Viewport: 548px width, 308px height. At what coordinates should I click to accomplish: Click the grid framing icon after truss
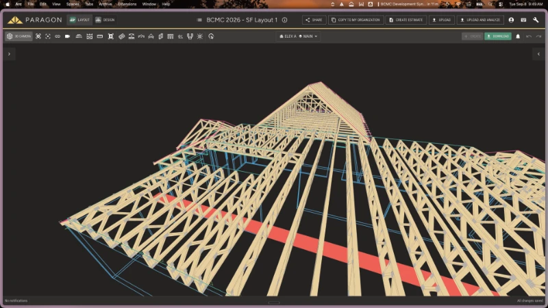90,36
